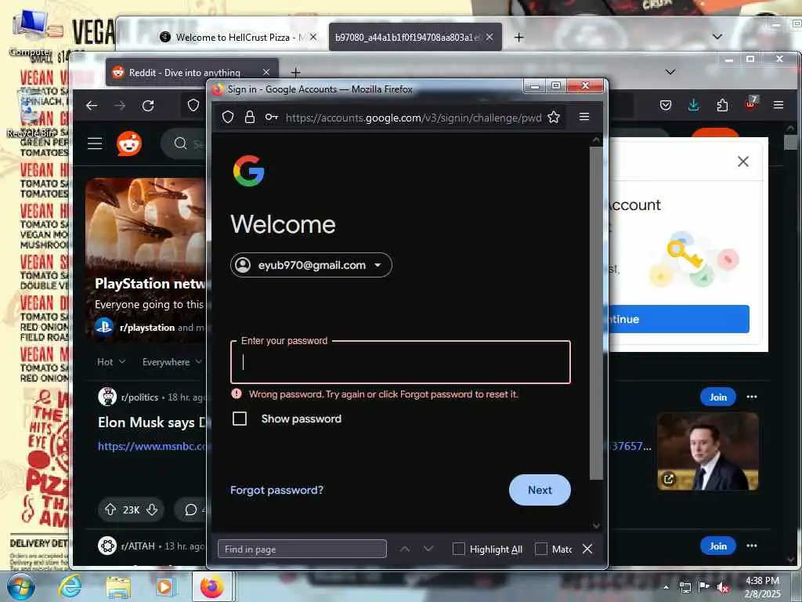Screen dimensions: 802x602
Task: Click the Enter your password field
Action: click(400, 362)
